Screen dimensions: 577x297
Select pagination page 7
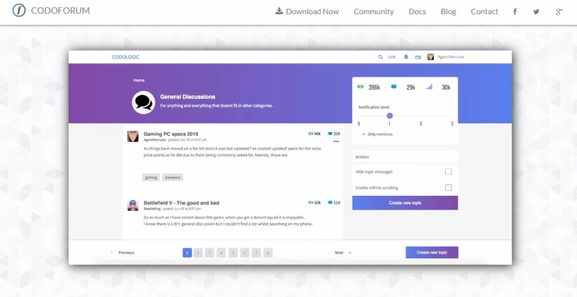[256, 253]
